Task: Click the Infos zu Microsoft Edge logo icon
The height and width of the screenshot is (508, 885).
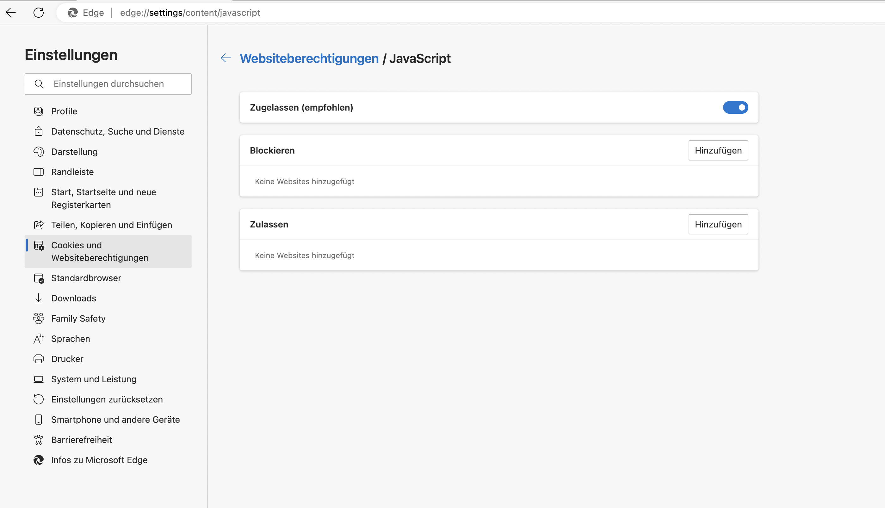Action: point(38,460)
